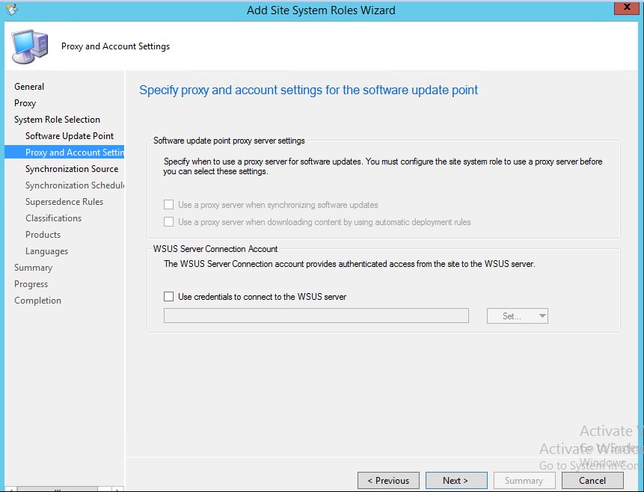Click the WSUS connection account text field

click(x=316, y=316)
